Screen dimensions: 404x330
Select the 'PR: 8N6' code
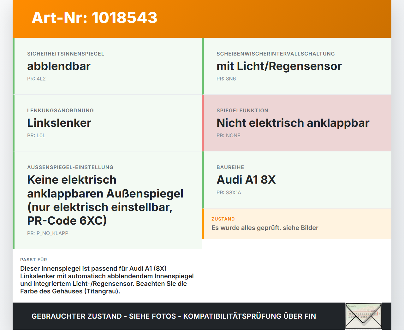click(226, 79)
